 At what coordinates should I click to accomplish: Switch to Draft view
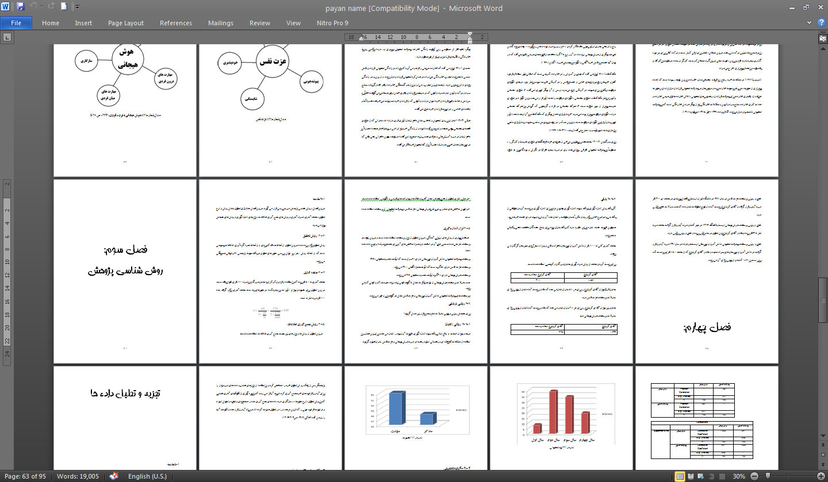pos(722,476)
